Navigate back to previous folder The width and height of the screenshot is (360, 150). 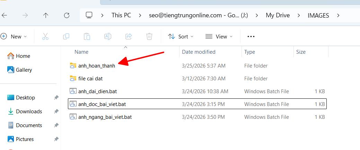coord(5,15)
